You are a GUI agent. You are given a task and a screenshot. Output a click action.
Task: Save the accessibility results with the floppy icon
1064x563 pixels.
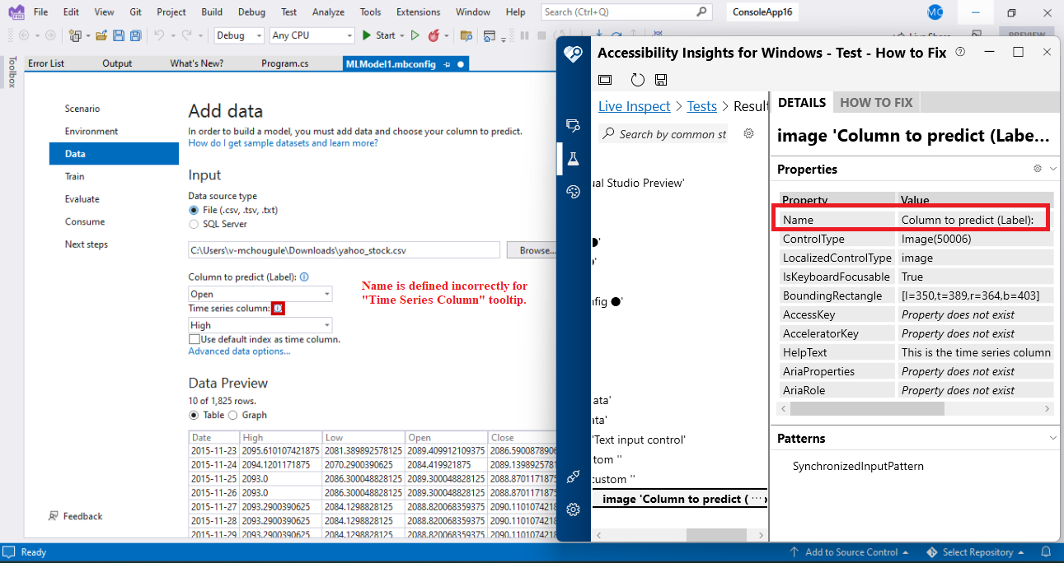[x=660, y=79]
